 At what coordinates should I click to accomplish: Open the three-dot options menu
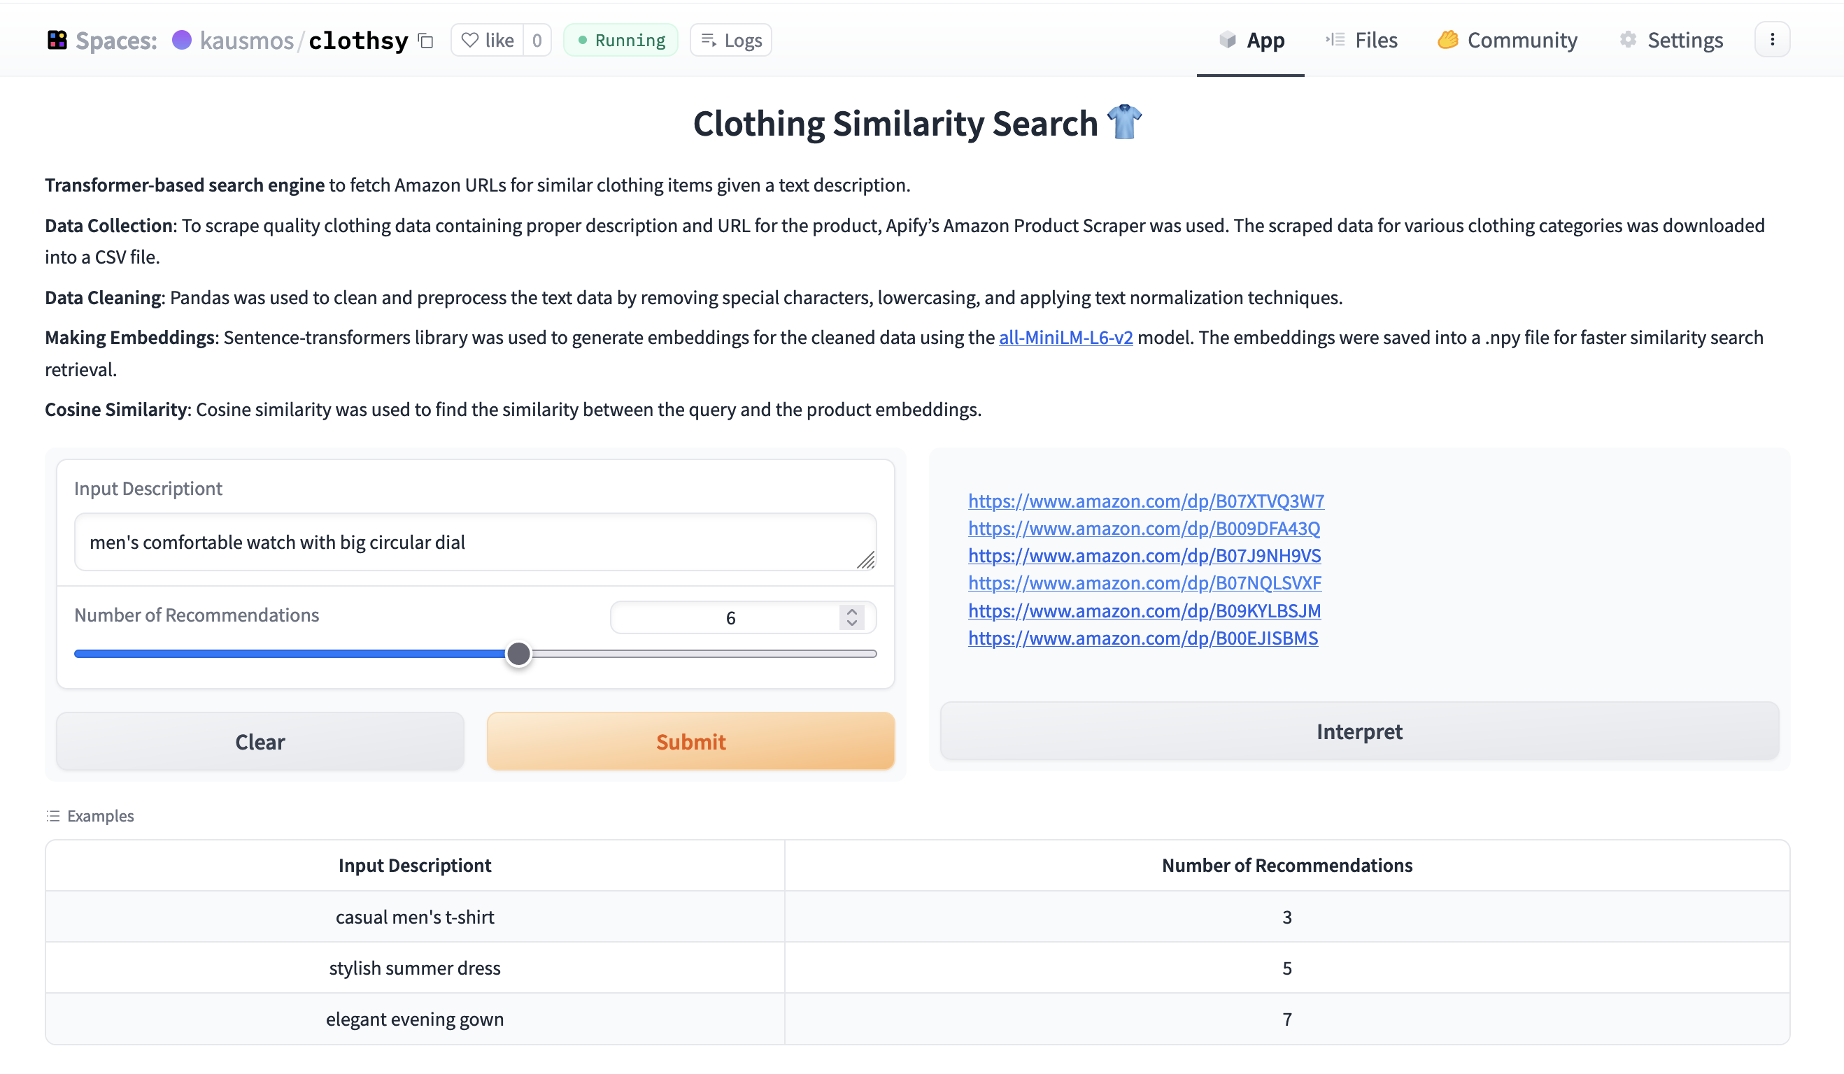click(x=1771, y=41)
